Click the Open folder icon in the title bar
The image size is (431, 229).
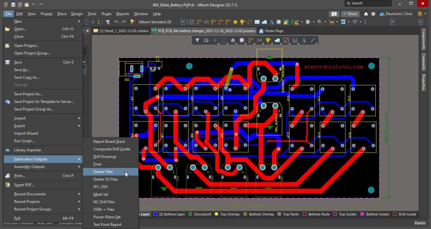(x=27, y=4)
